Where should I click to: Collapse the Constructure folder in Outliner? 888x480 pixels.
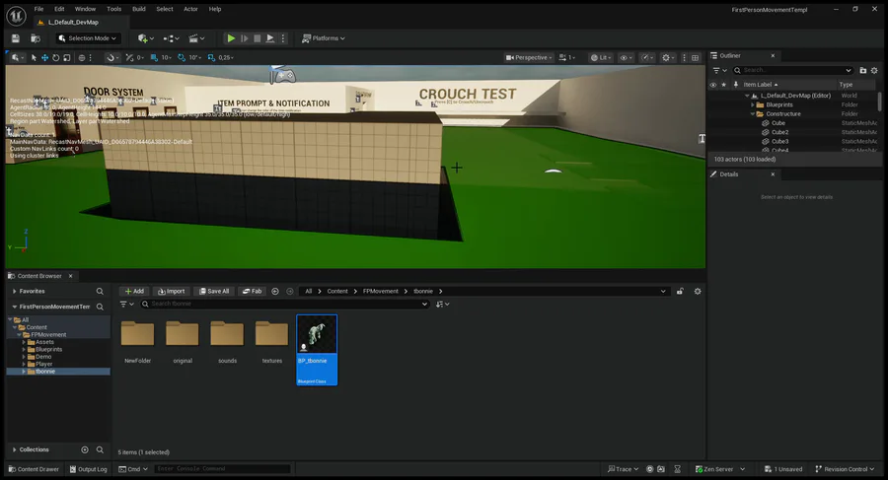coord(753,113)
